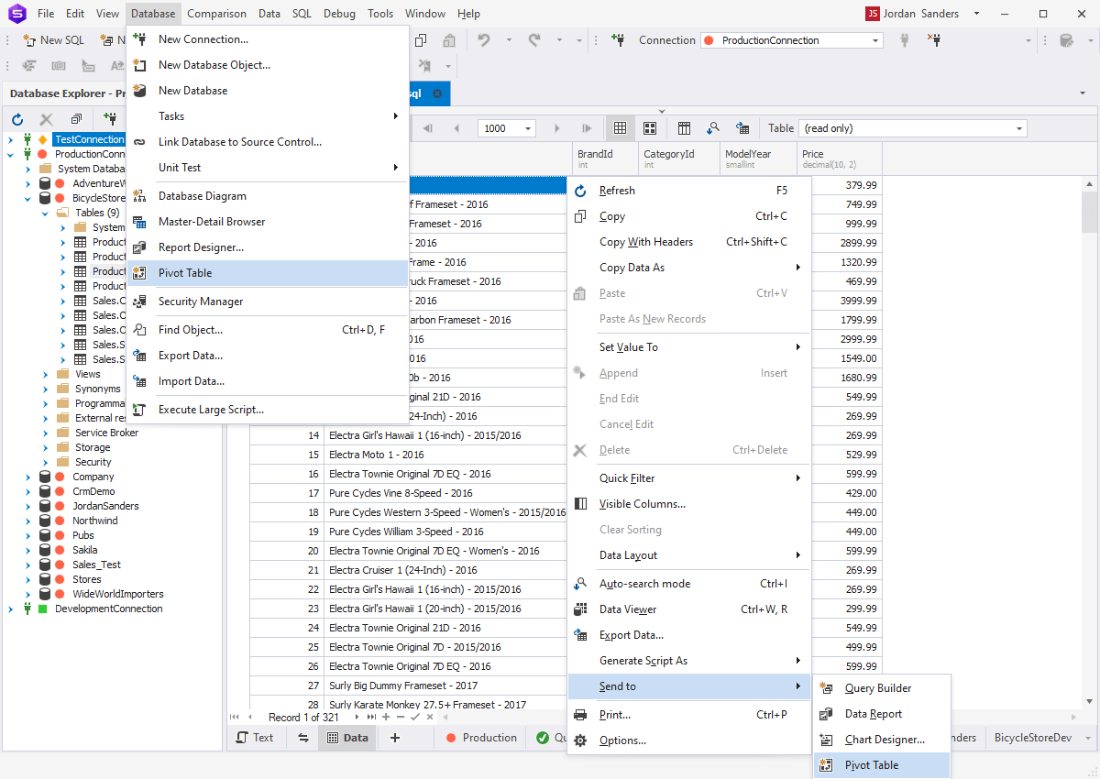Toggle Auto-search mode in context menu
The height and width of the screenshot is (779, 1100).
(x=689, y=584)
